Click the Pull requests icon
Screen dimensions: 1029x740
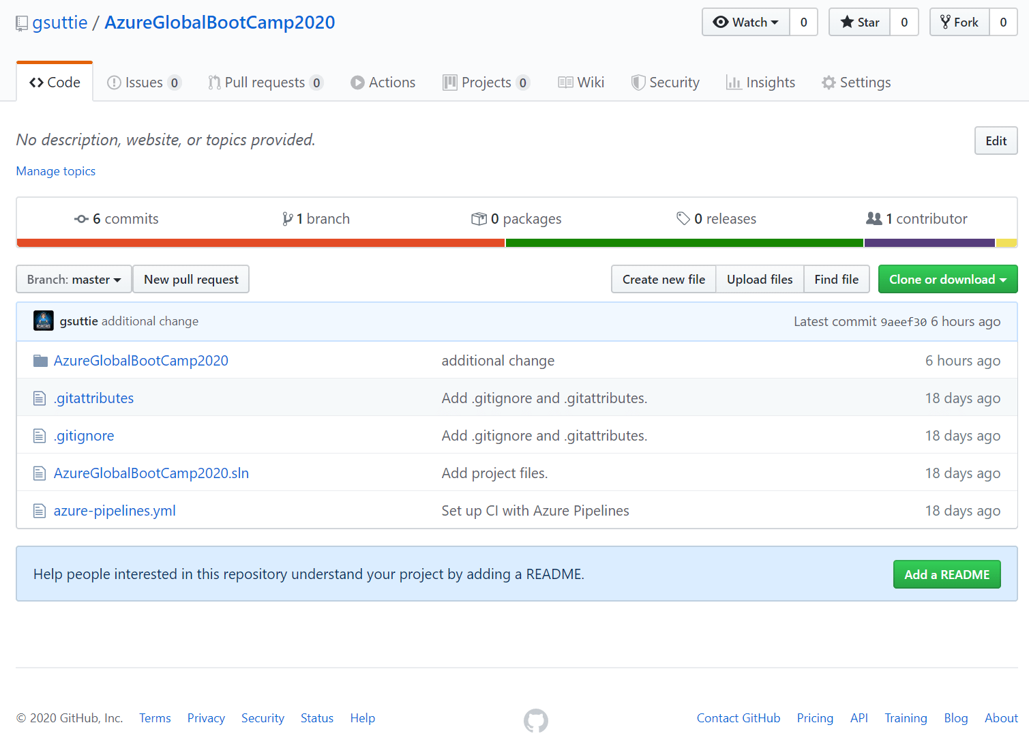point(214,83)
